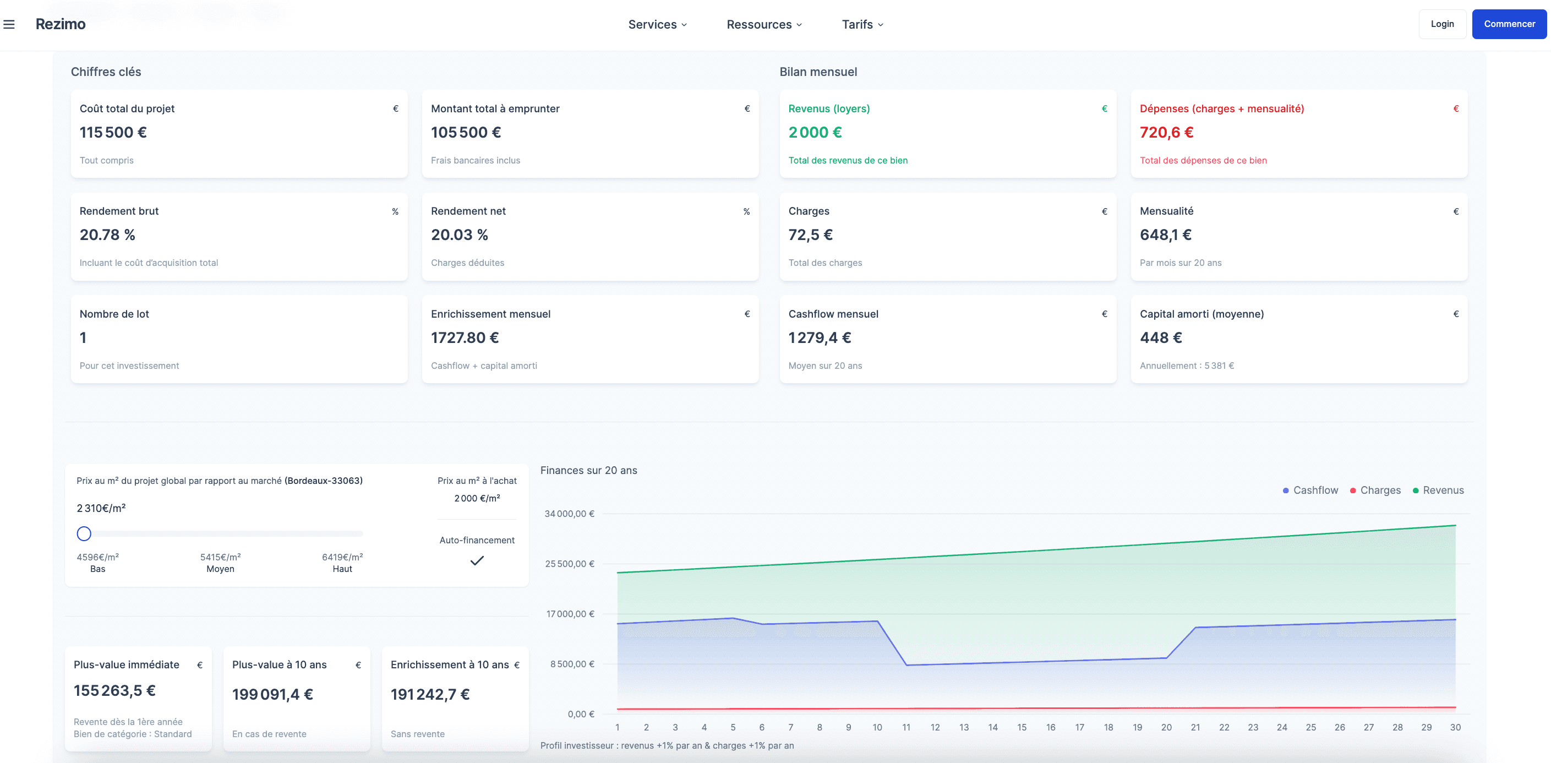1551x763 pixels.
Task: Click the 5415€/m² Moyen marker
Action: pos(220,563)
